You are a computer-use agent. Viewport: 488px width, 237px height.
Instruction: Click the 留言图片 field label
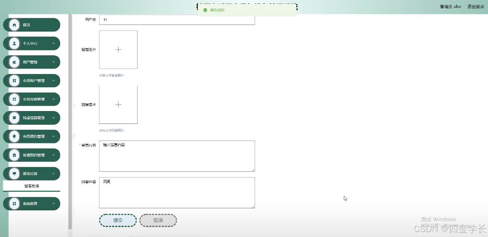click(89, 50)
